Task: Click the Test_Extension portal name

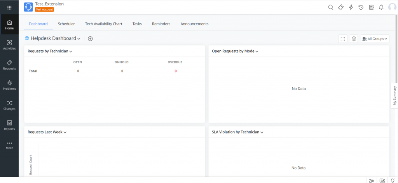Action: pos(49,4)
